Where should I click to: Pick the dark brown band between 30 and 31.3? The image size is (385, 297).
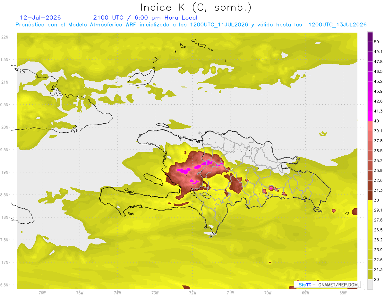tap(370, 195)
